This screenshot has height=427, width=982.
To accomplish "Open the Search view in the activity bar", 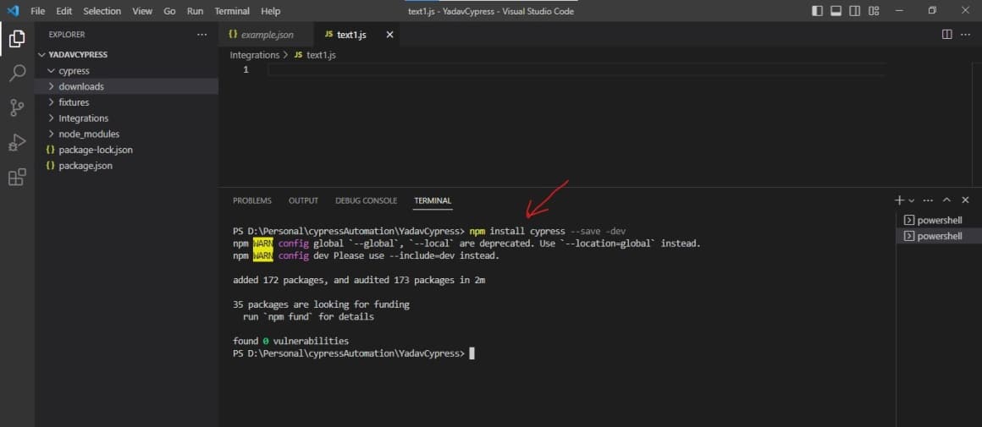I will 17,73.
